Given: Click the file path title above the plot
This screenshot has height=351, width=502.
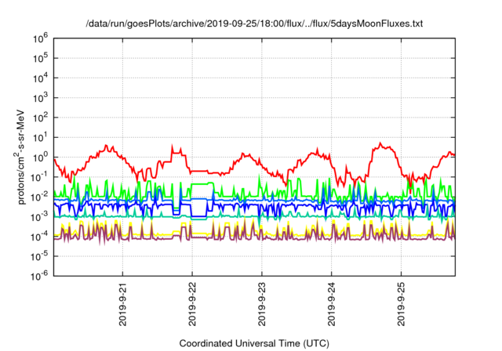Looking at the screenshot, I should point(254,24).
